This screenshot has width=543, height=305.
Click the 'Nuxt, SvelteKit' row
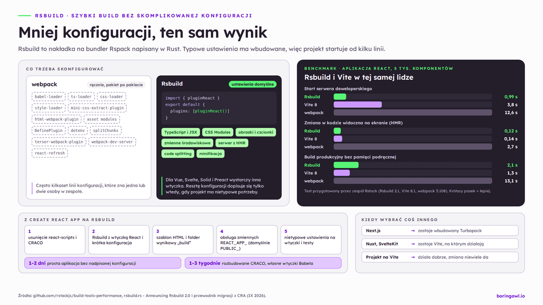point(440,243)
